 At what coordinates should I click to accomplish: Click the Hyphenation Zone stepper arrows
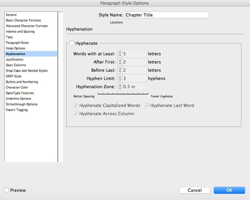tap(120, 87)
